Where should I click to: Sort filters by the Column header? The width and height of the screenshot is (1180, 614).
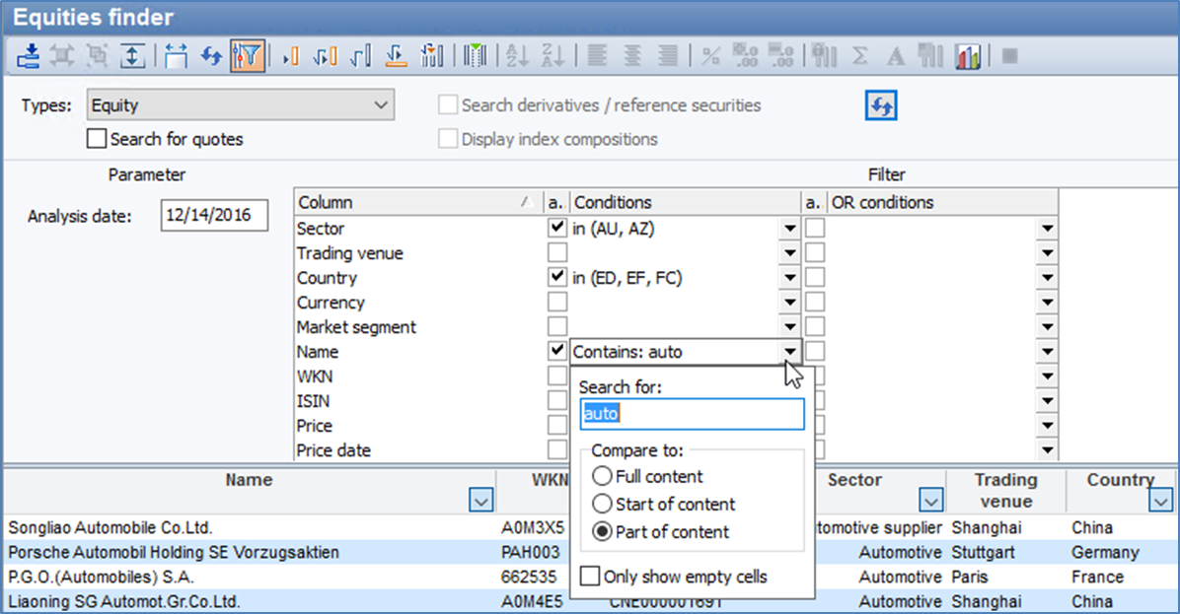(414, 202)
